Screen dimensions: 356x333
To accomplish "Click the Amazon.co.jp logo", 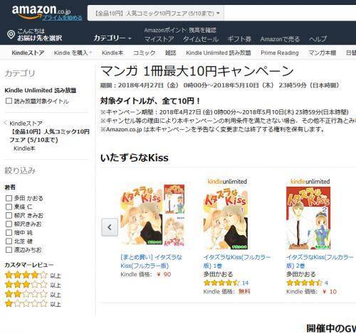I will [x=41, y=11].
